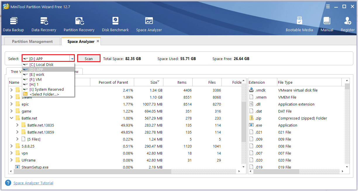Open the drive selection dropdown arrow
Screen dimensions: 358x191
(x=72, y=59)
